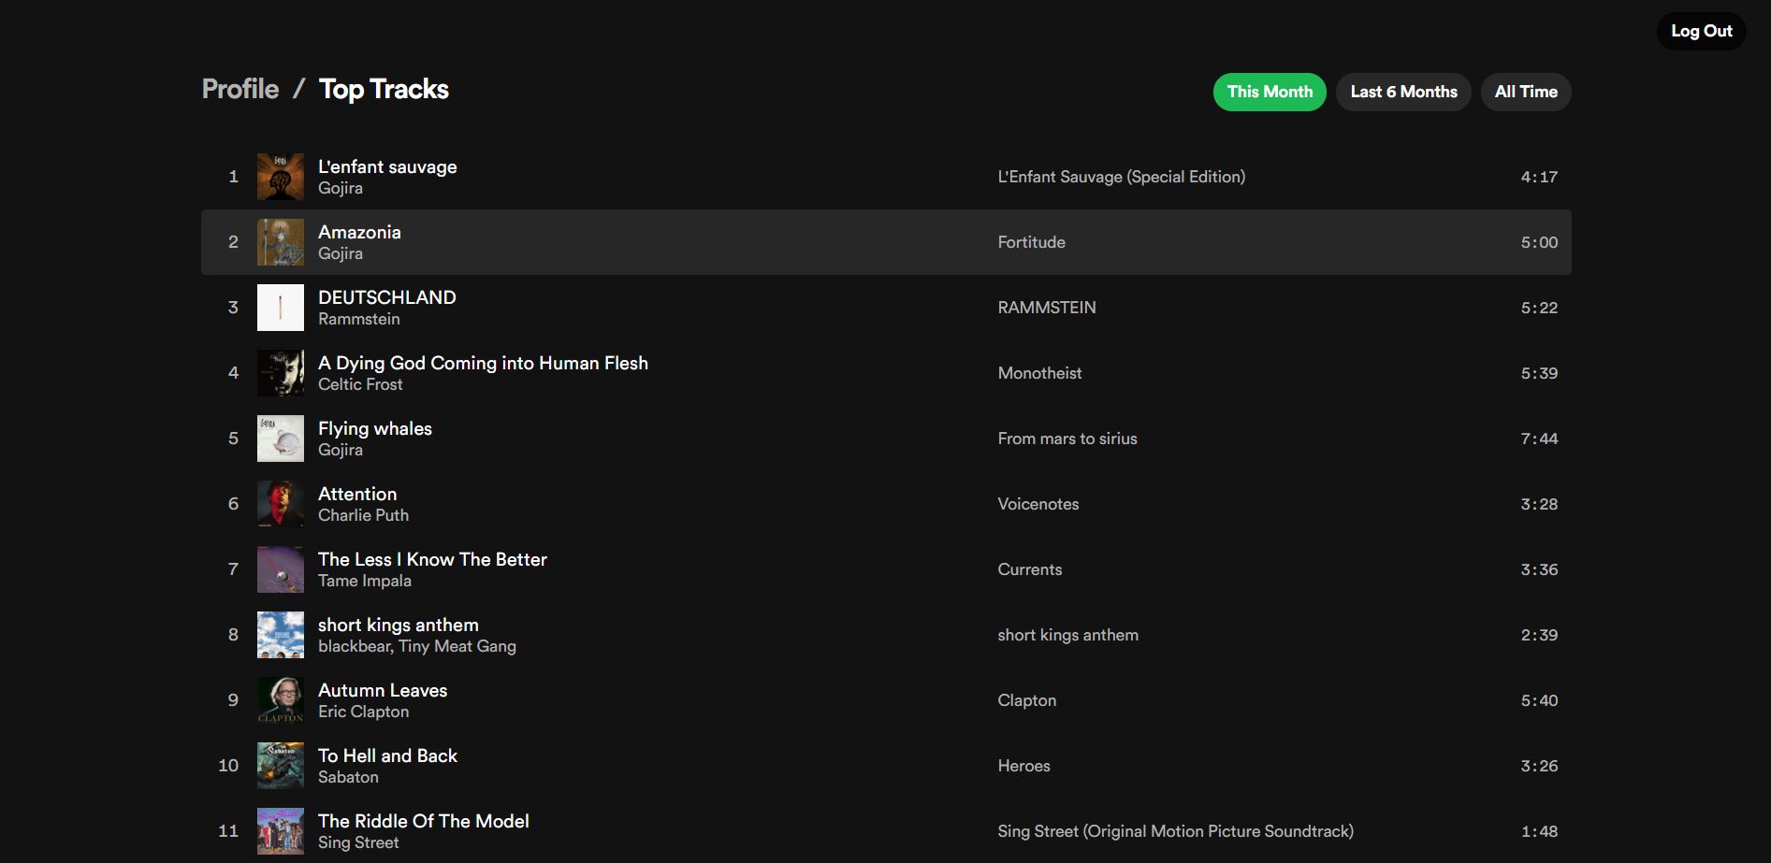Enable the All Time filter
The width and height of the screenshot is (1771, 863).
(1525, 92)
